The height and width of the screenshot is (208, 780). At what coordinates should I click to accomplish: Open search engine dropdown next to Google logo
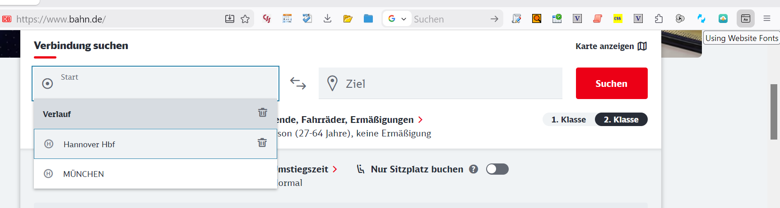(x=404, y=19)
